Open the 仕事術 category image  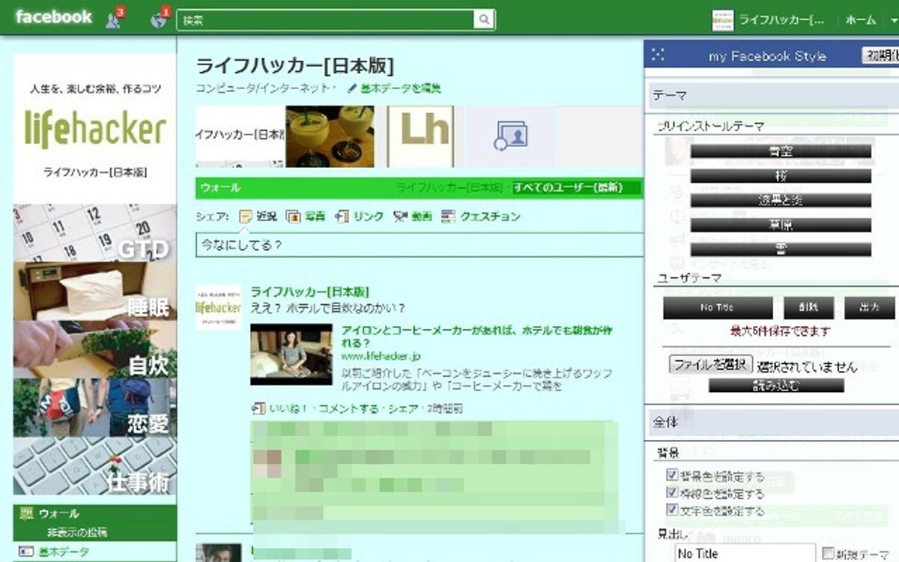point(95,467)
